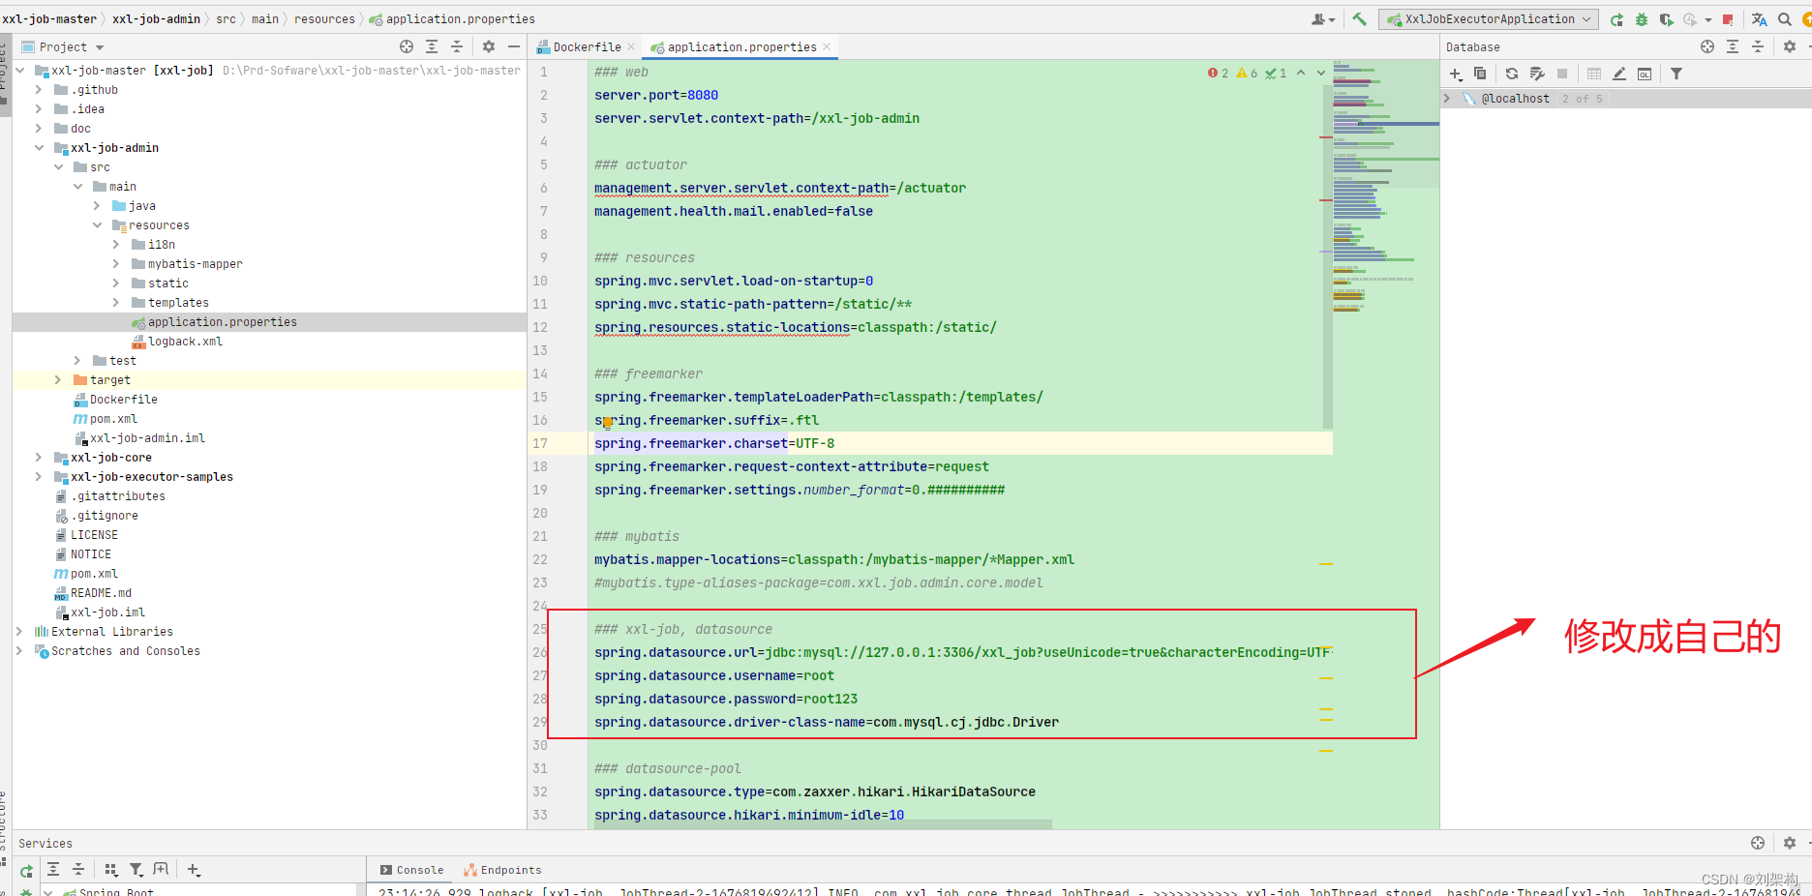Viewport: 1812px width, 896px height.
Task: Select logback.xml in the project tree
Action: tap(185, 342)
